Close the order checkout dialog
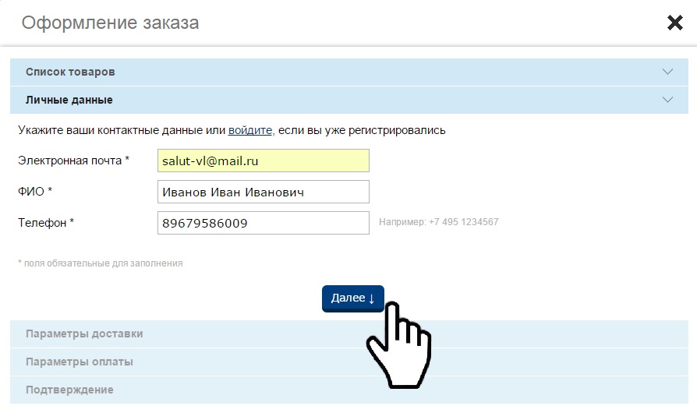Viewport: 697px width, 413px height. (674, 23)
